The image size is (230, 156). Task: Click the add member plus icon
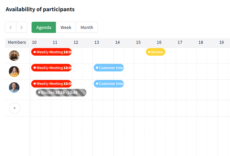(14, 108)
